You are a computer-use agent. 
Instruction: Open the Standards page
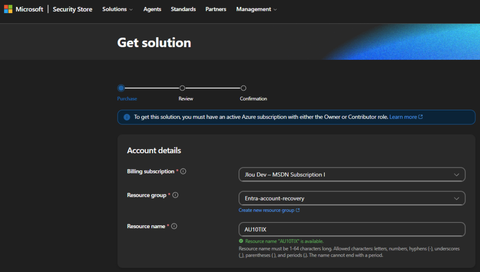pyautogui.click(x=183, y=9)
